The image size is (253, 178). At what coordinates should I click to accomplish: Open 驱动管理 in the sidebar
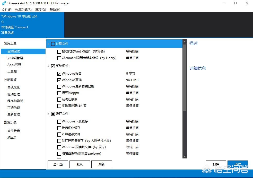(x=14, y=94)
